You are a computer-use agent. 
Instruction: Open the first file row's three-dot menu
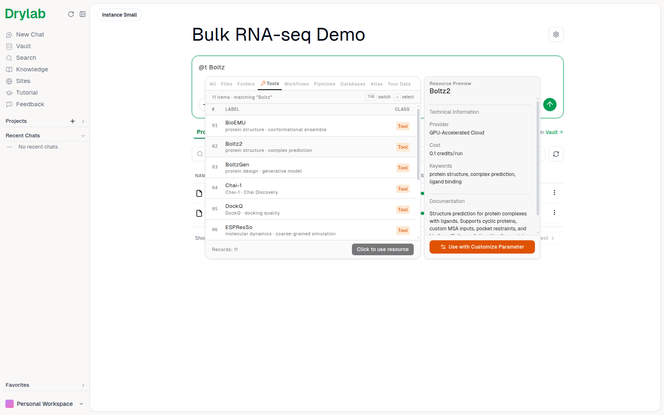[554, 193]
